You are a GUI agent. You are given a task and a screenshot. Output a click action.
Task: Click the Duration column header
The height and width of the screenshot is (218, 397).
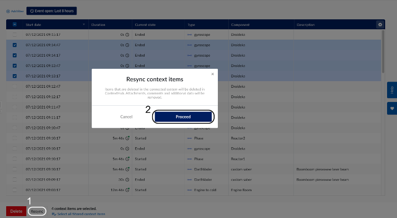coord(98,25)
